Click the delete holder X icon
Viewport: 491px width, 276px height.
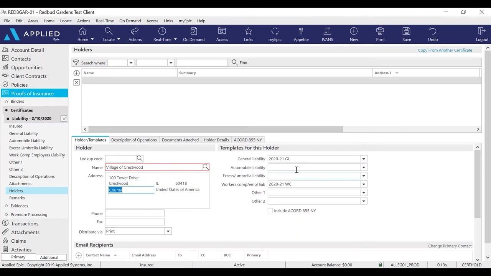point(76,82)
